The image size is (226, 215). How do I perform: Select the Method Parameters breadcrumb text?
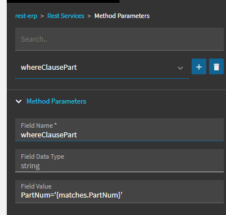point(122,16)
